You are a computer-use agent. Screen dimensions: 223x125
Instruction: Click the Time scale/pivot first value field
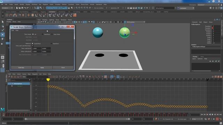click(x=37, y=49)
